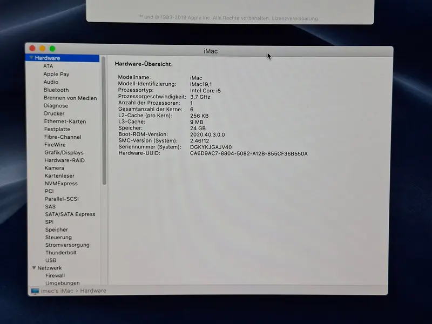The height and width of the screenshot is (324, 432).
Task: Select the Umgebungen entry
Action: (63, 283)
